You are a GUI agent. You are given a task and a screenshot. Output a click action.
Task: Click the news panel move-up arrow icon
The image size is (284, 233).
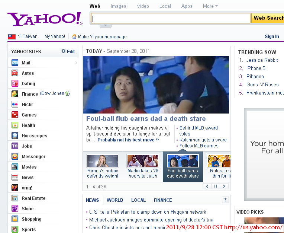pyautogui.click(x=225, y=200)
